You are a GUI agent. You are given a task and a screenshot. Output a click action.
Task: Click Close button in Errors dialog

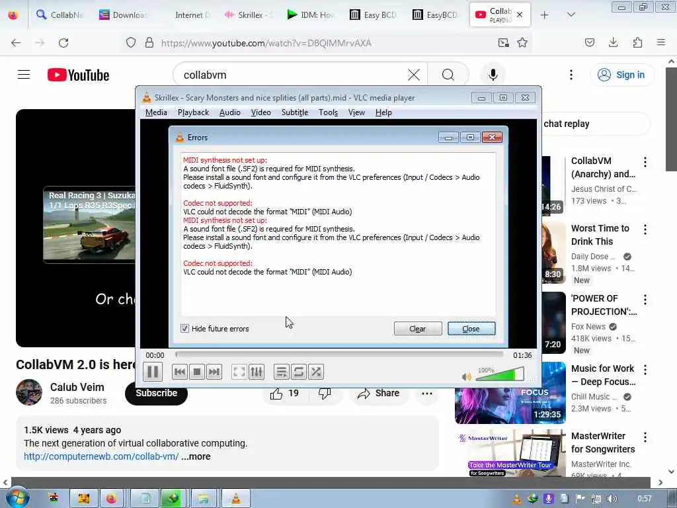point(471,329)
